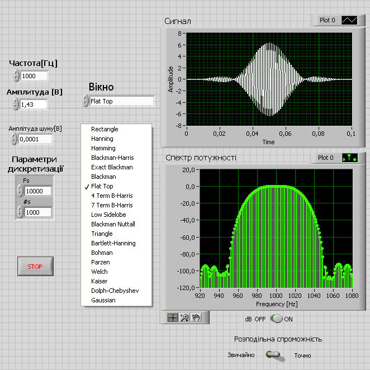The height and width of the screenshot is (370, 370).
Task: Select the crosshair cursor tool in graph palette
Action: [x=174, y=317]
